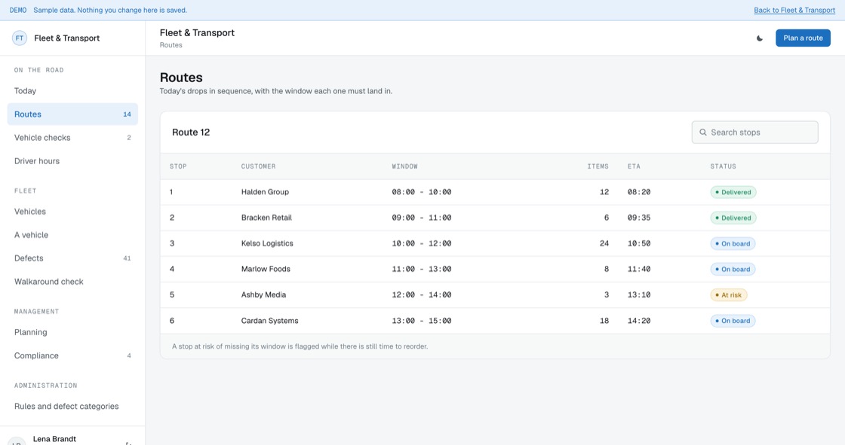Click the ETA value 09:35

coord(638,218)
